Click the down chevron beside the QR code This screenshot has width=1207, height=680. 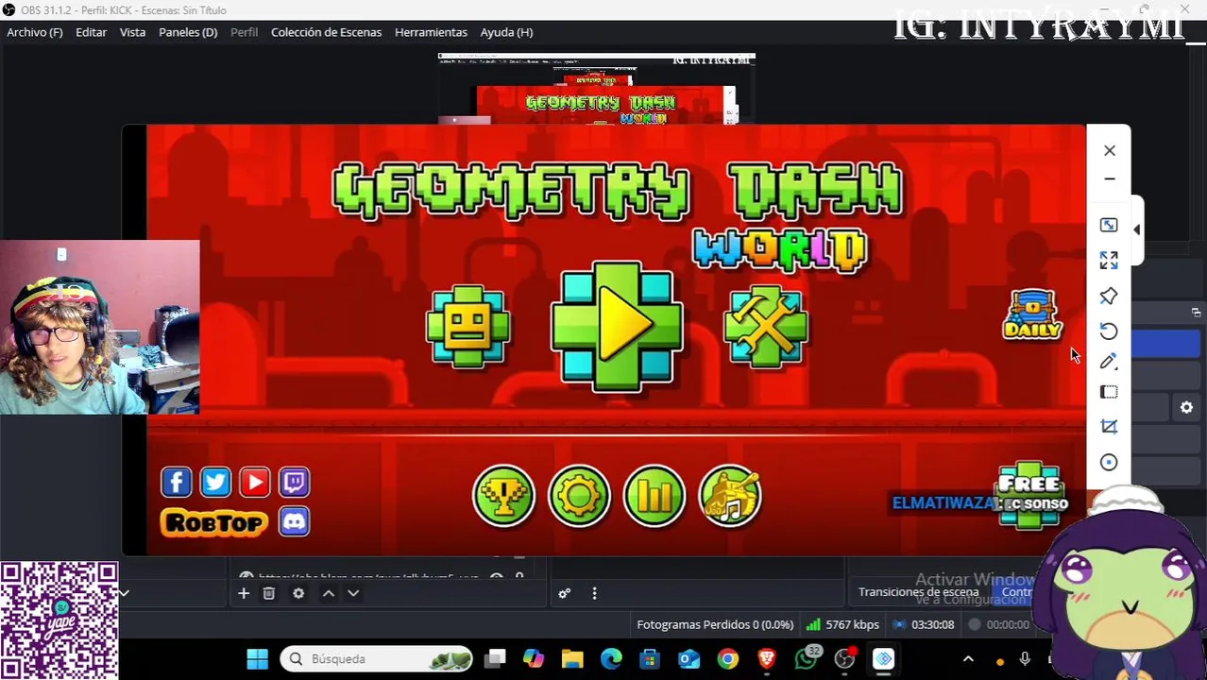tap(124, 593)
